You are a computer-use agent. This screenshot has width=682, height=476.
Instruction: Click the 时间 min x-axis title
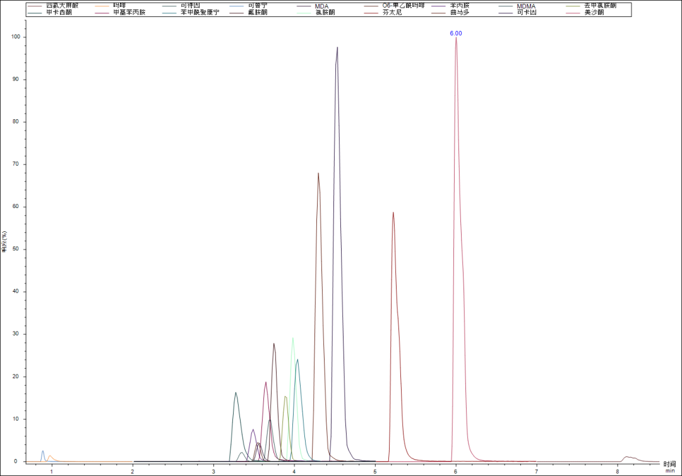coord(670,467)
